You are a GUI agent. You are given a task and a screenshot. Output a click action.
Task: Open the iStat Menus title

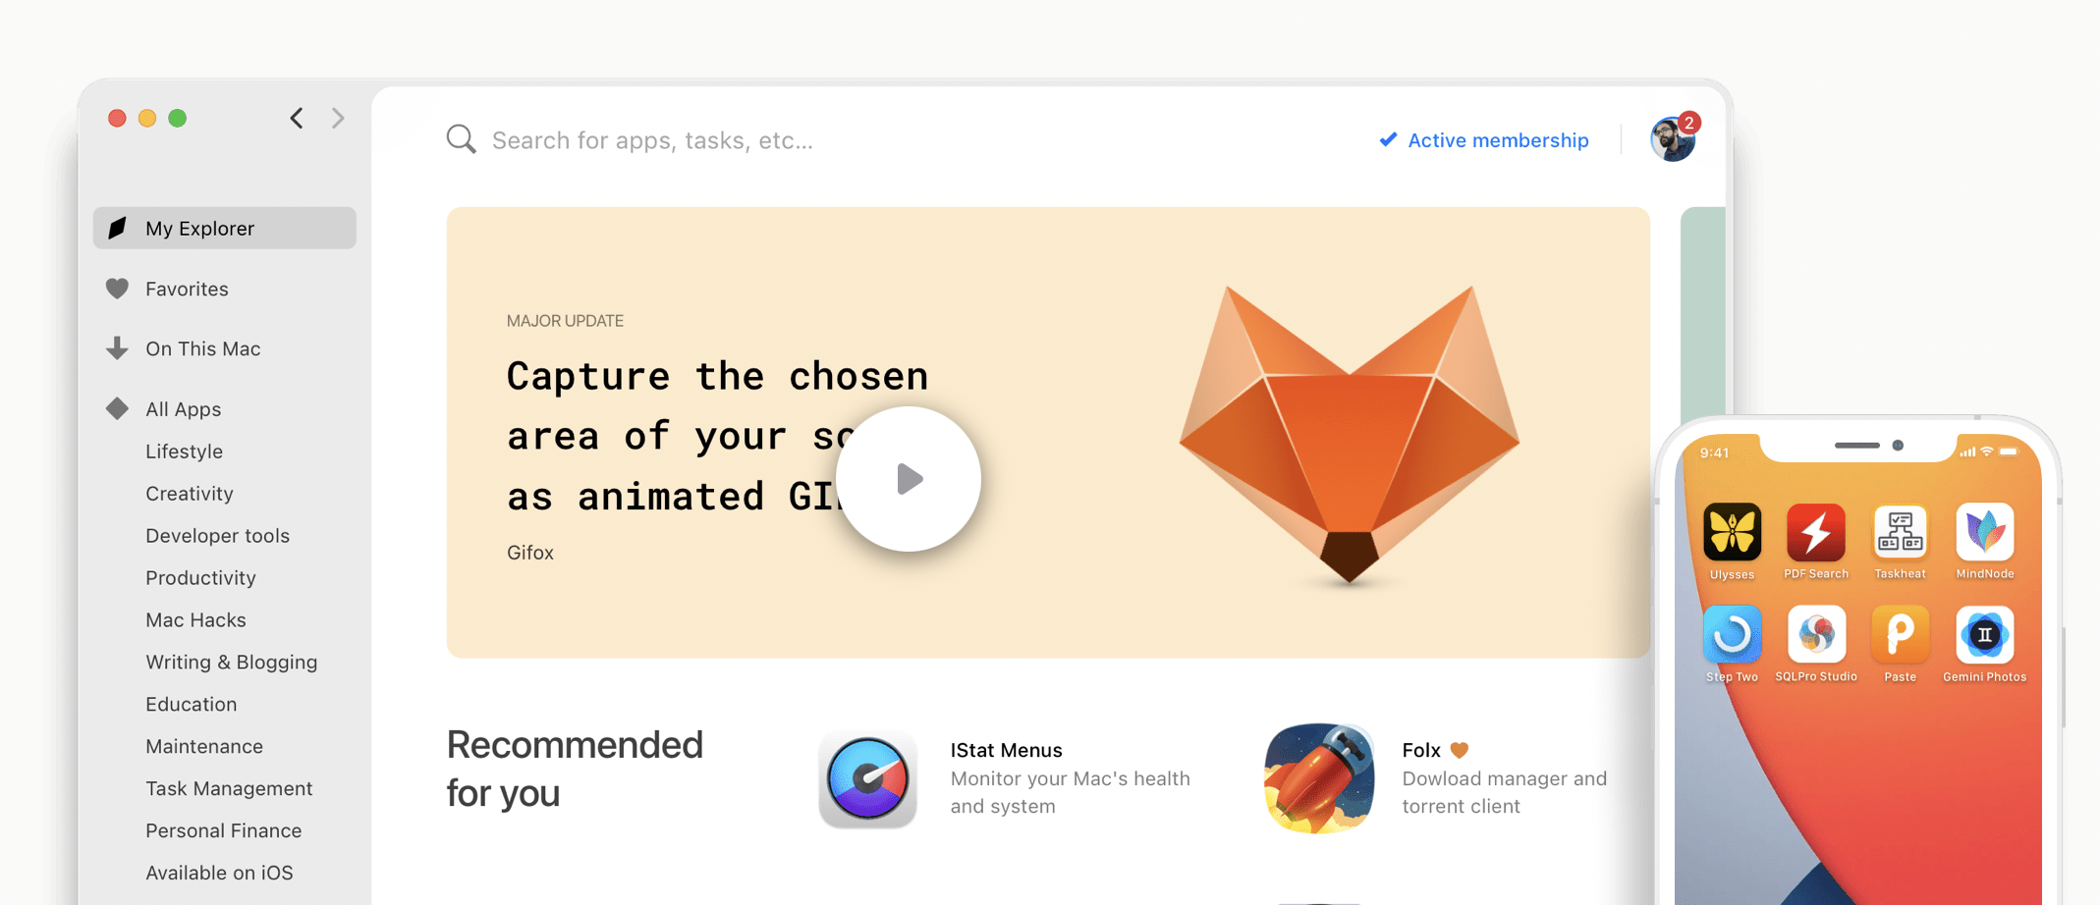click(1006, 750)
